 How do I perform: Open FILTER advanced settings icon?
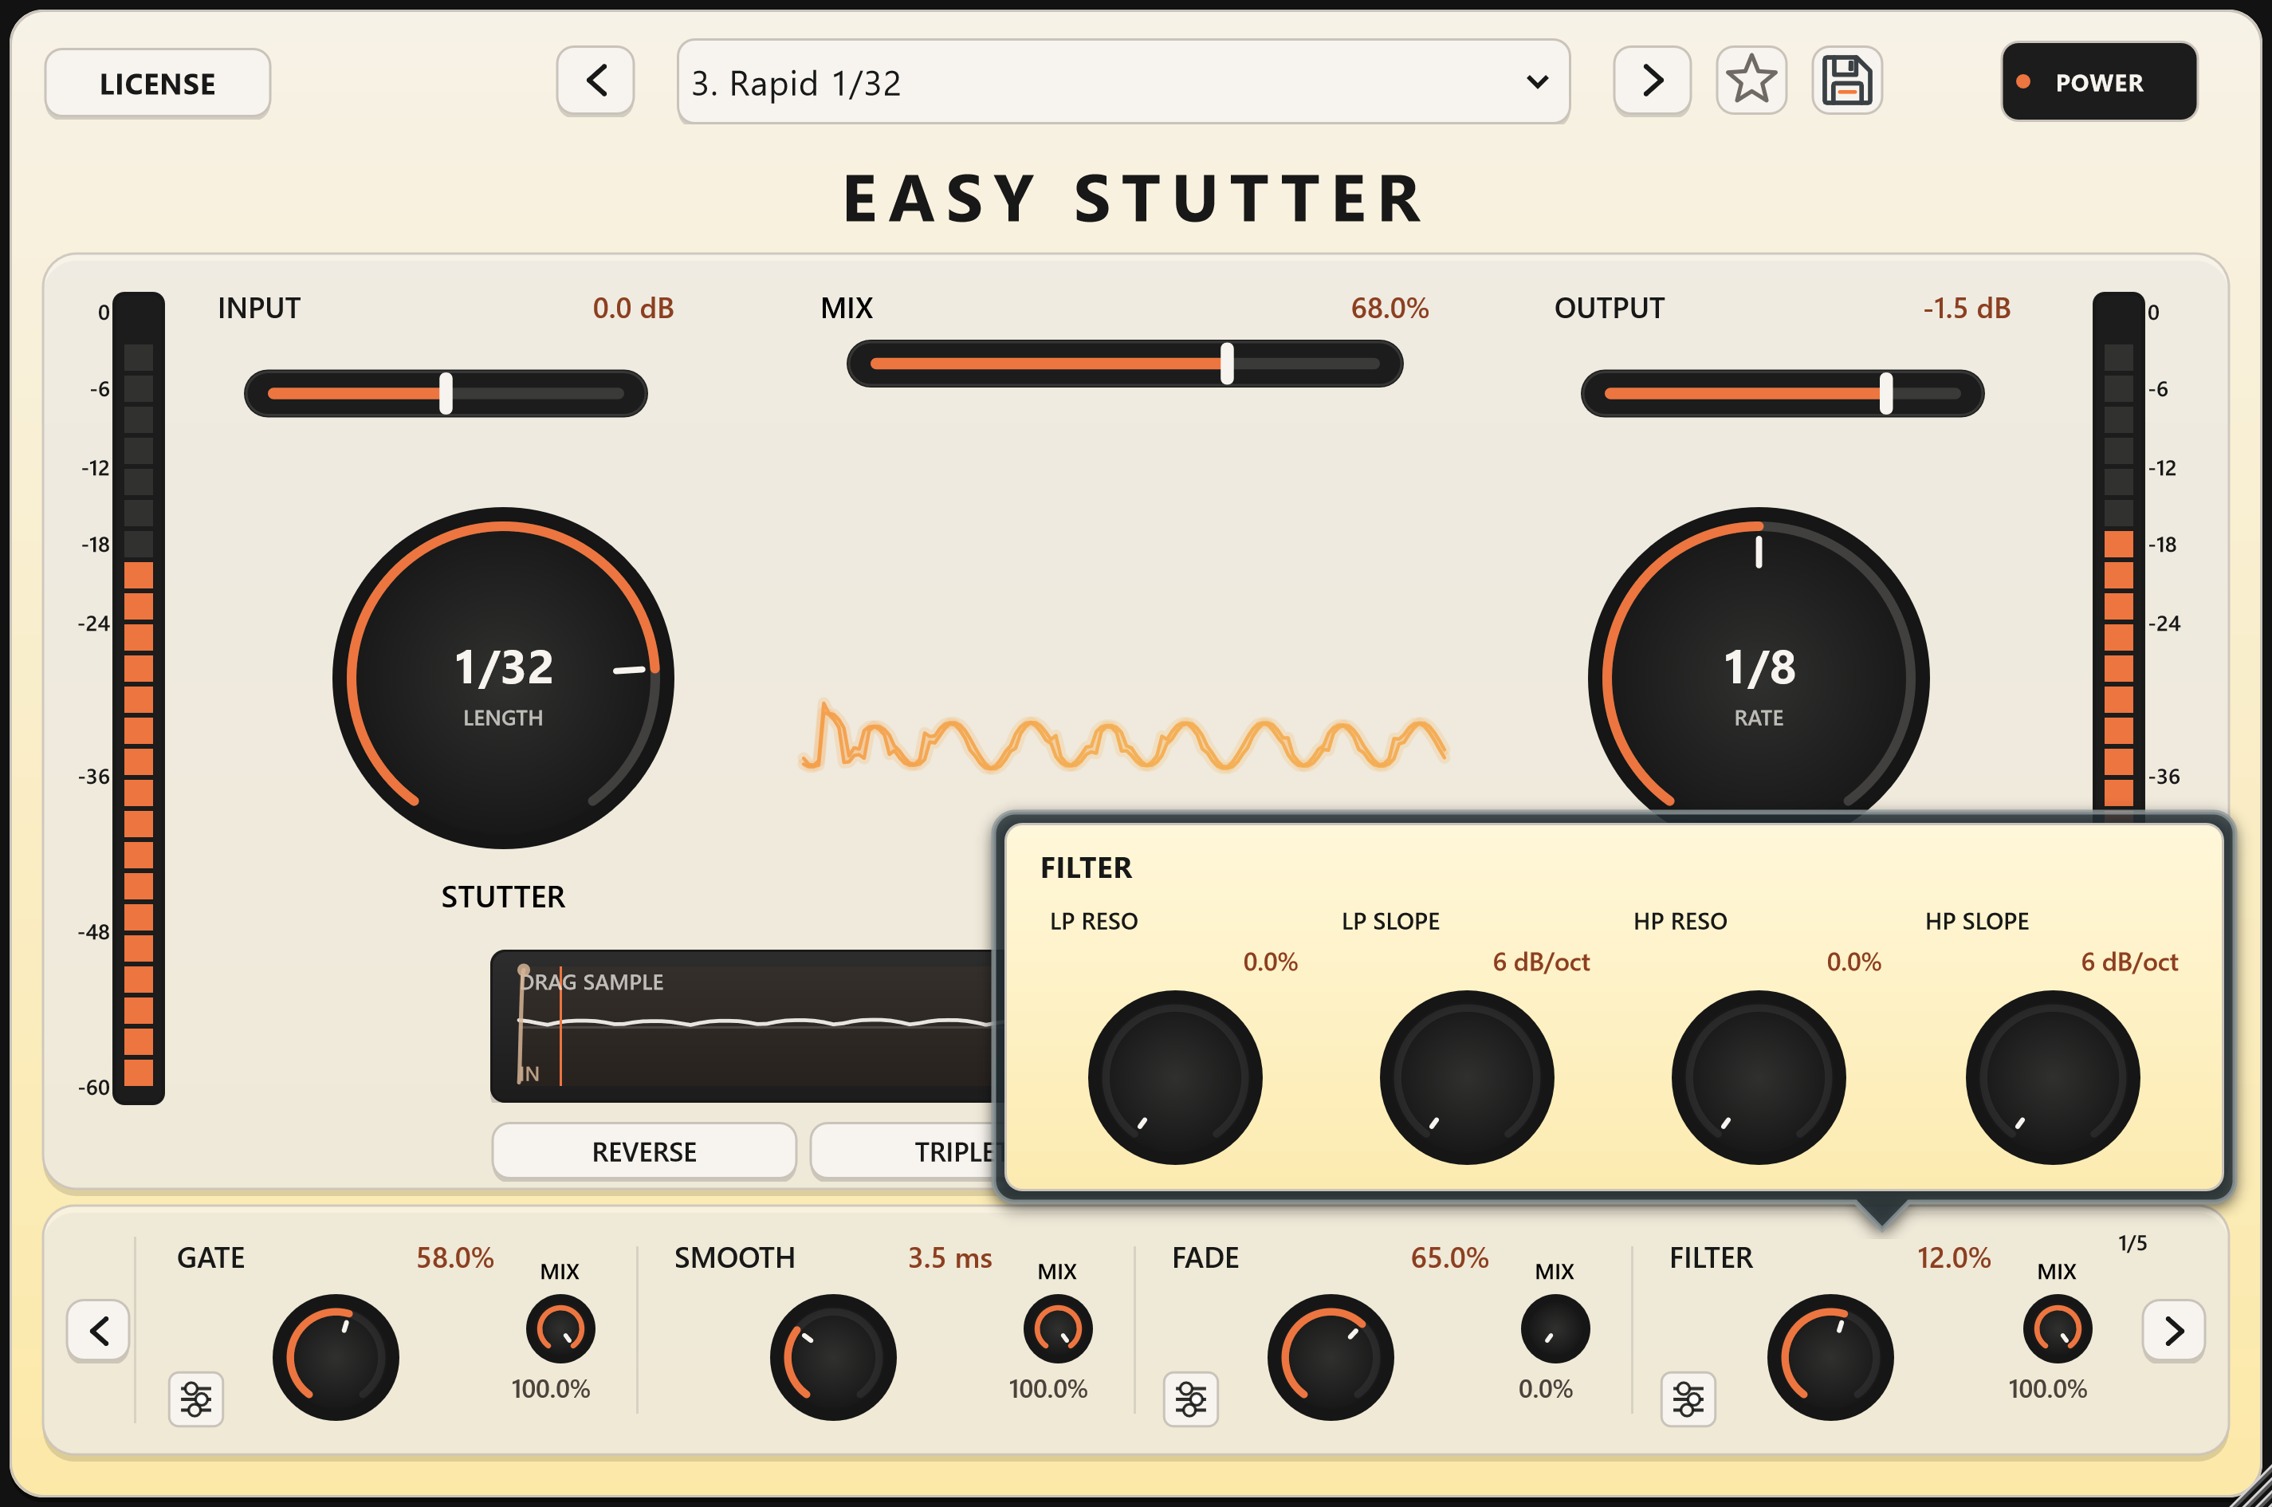[1688, 1399]
